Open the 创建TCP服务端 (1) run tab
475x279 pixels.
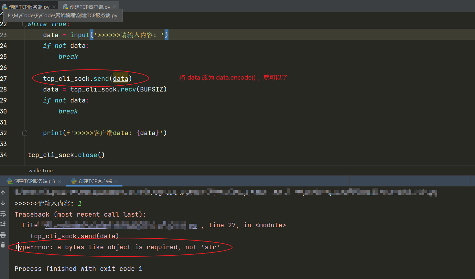tap(34, 181)
